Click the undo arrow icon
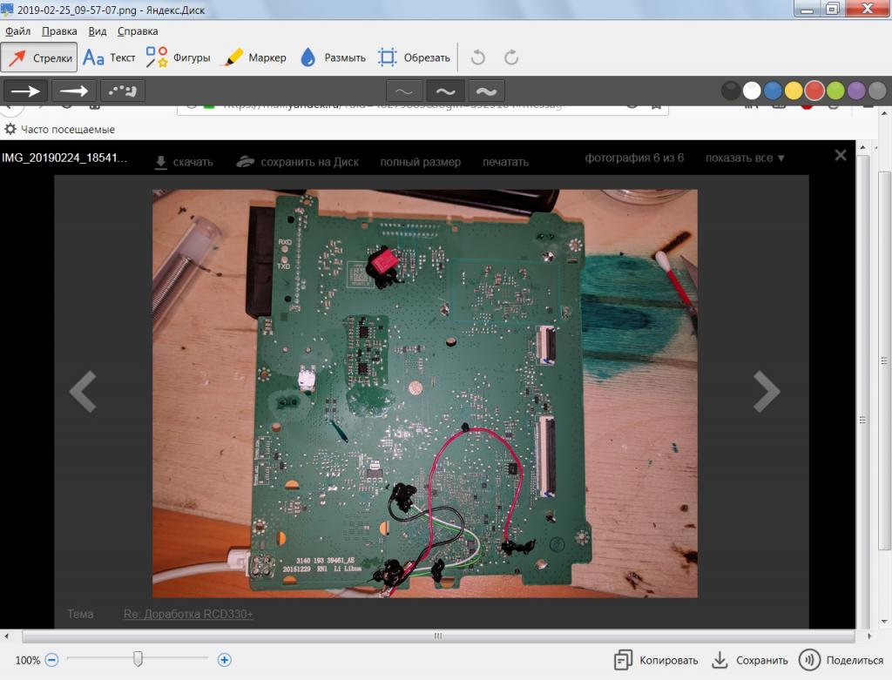This screenshot has height=680, width=892. click(x=478, y=57)
